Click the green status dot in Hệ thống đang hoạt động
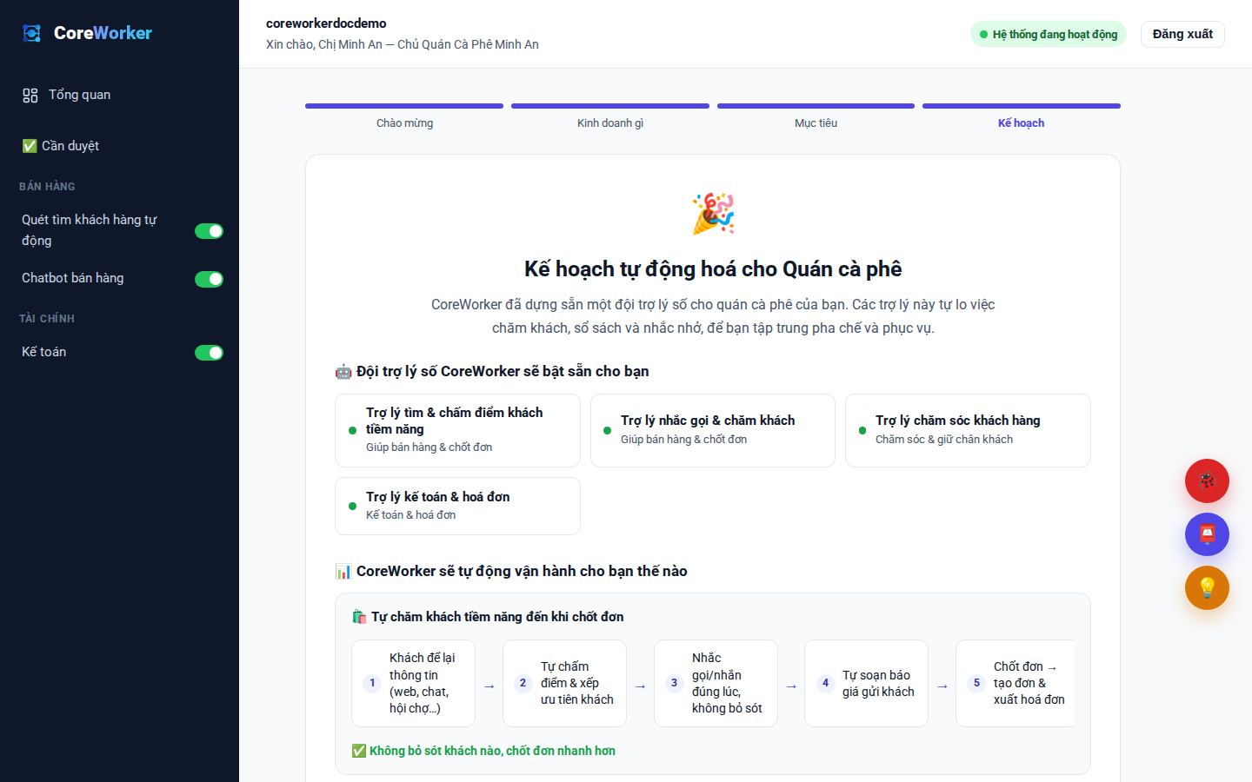 [983, 35]
